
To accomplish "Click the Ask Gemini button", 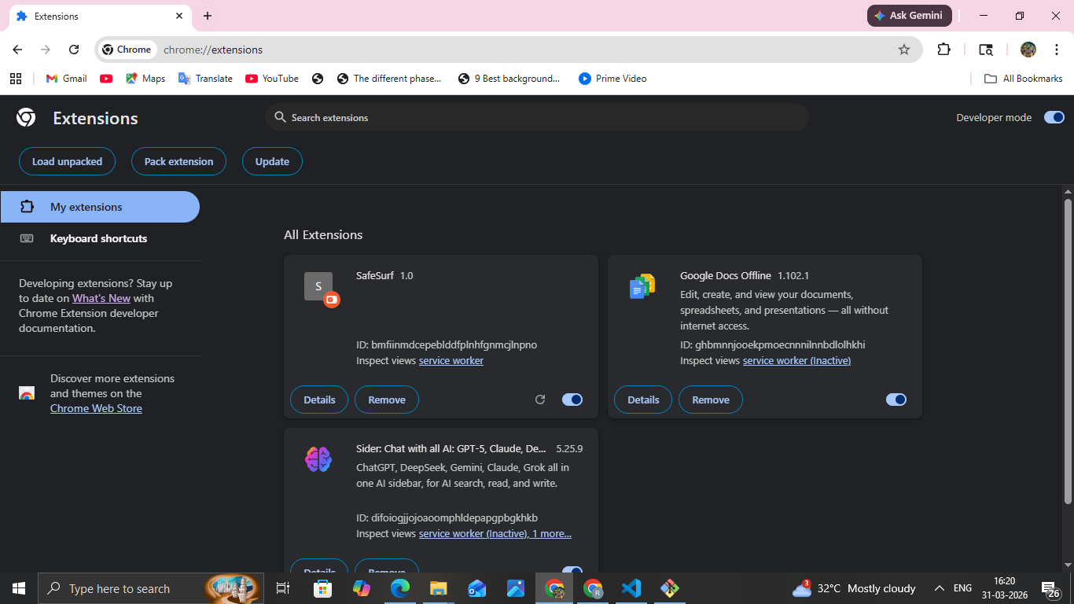I will (910, 16).
